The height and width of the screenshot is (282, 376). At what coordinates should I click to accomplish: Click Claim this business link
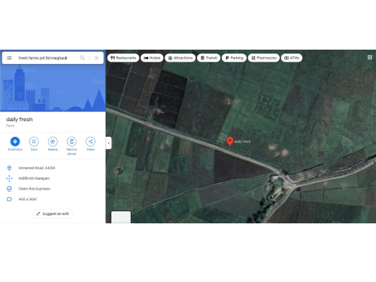[x=35, y=189]
